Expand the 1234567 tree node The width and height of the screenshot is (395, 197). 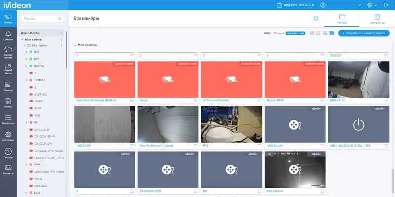[x=26, y=80]
